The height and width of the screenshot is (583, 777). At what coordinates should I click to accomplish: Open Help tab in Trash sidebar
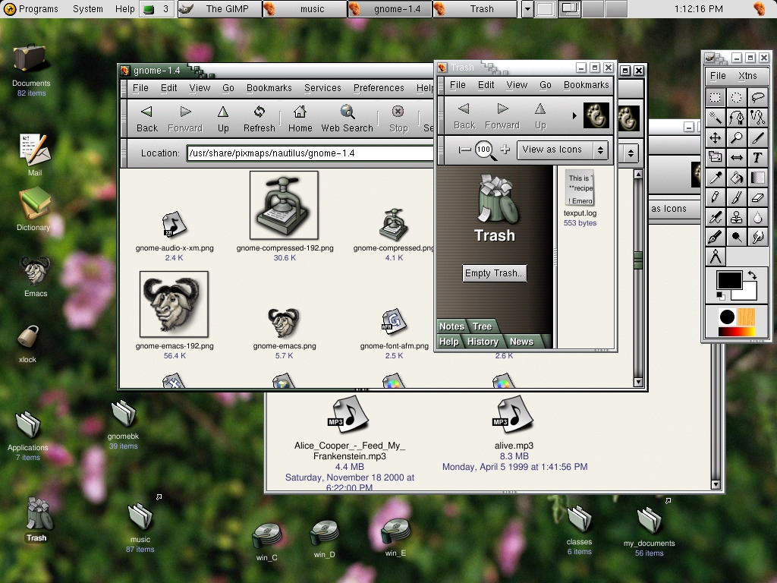coord(449,342)
